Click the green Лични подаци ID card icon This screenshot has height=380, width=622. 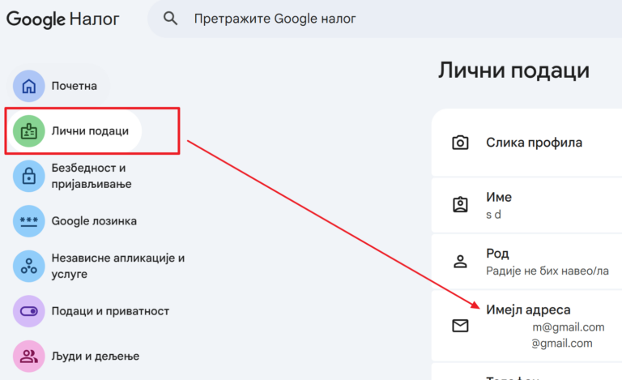click(29, 131)
